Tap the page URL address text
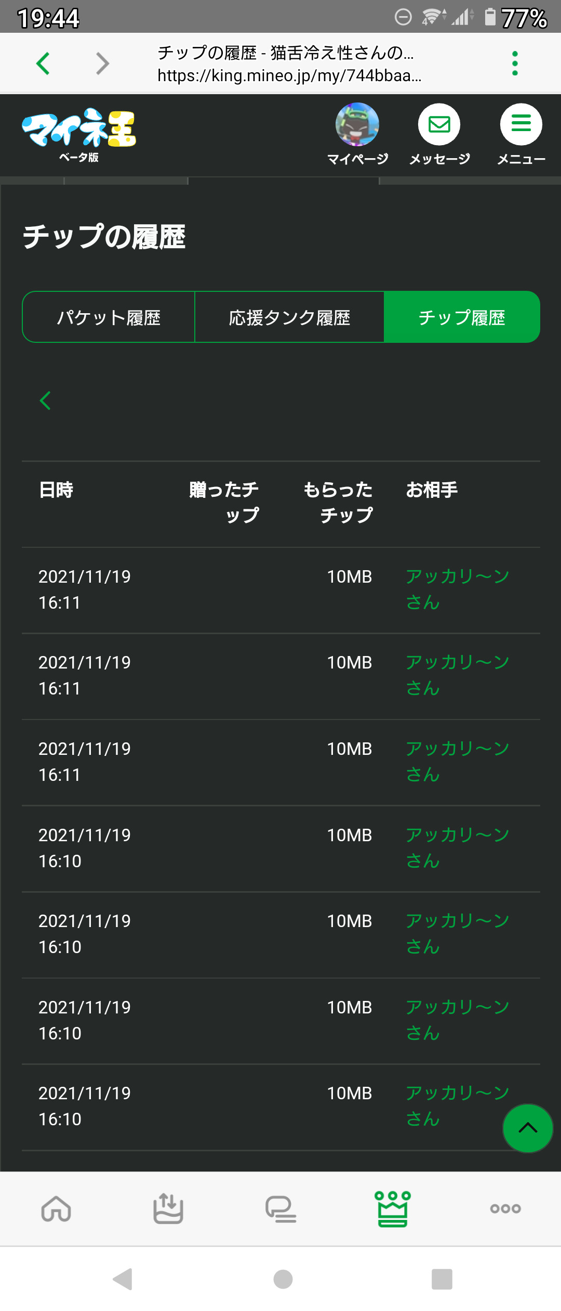The image size is (561, 1311). [289, 76]
